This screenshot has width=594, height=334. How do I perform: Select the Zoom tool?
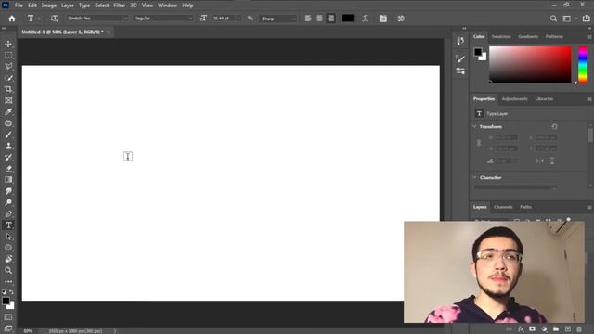(x=8, y=270)
